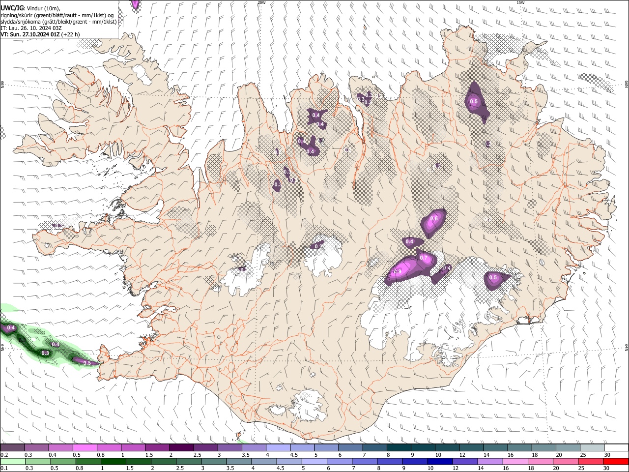Click the 0.9 precipitation value on the map

pyautogui.click(x=398, y=271)
